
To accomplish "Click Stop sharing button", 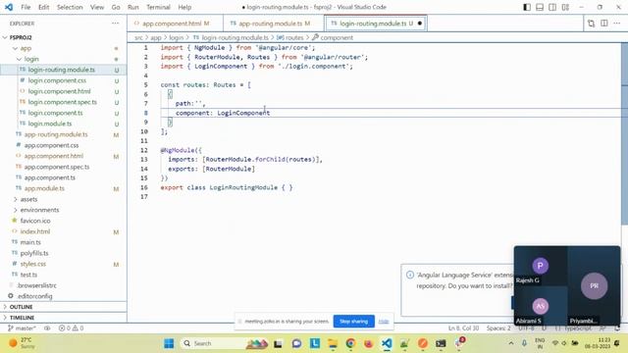I will click(x=353, y=322).
